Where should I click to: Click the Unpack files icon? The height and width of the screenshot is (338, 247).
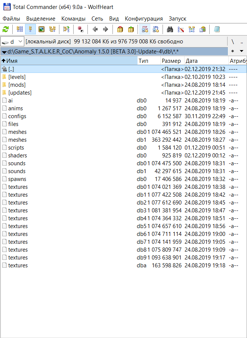[x=131, y=29]
